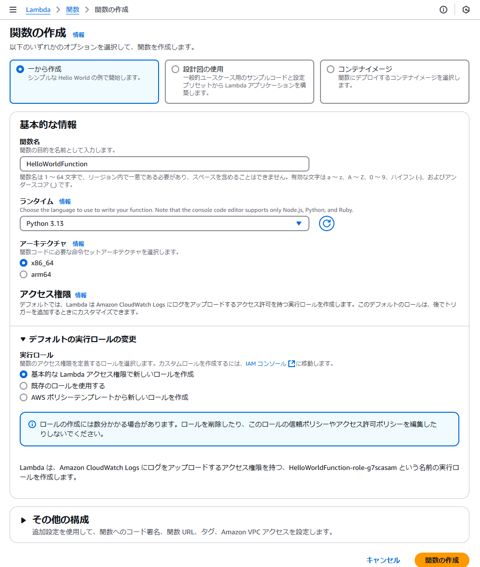Viewport: 480px width, 567px height.
Task: Click the hexagon settings icon top right
Action: (x=466, y=10)
